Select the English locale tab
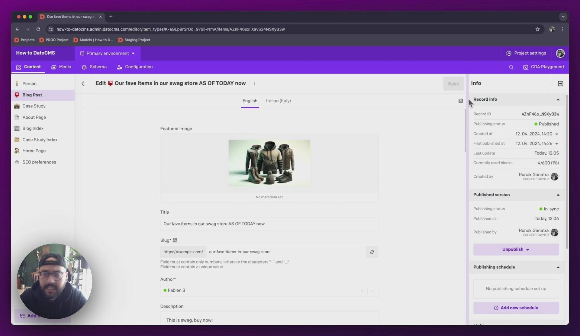 click(250, 101)
